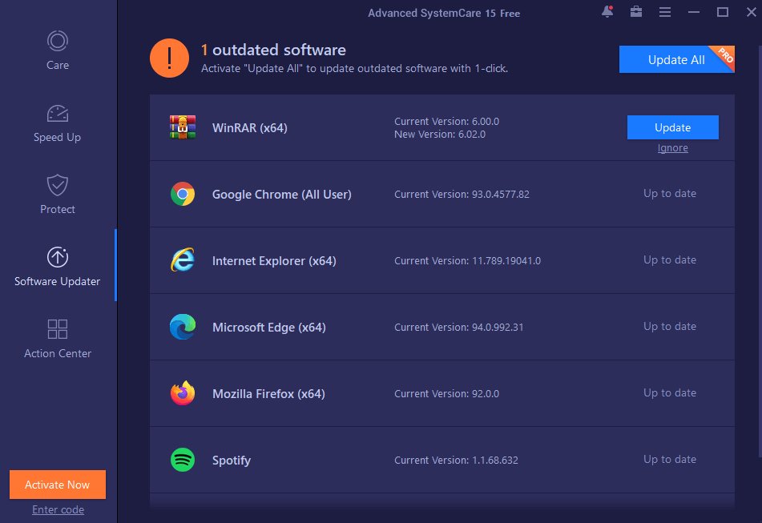Click the Internet Explorer icon
The width and height of the screenshot is (762, 523).
coord(182,259)
